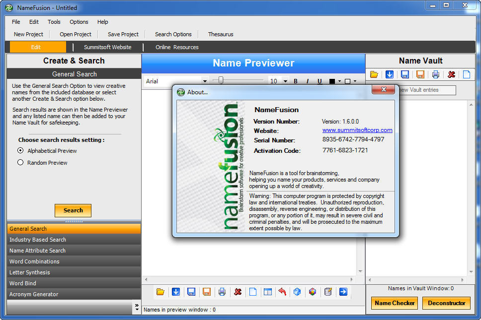Select General Search in sidebar list
Screen dimensions: 481x320
[74, 229]
